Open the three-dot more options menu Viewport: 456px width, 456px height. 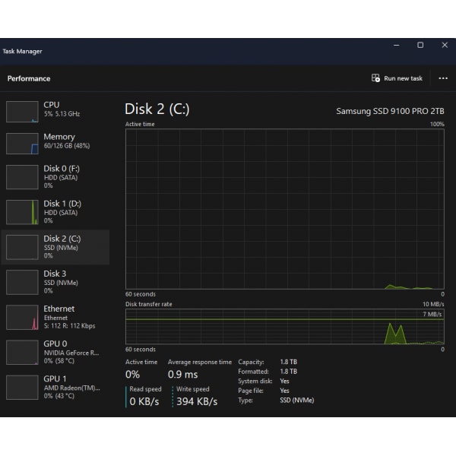443,78
